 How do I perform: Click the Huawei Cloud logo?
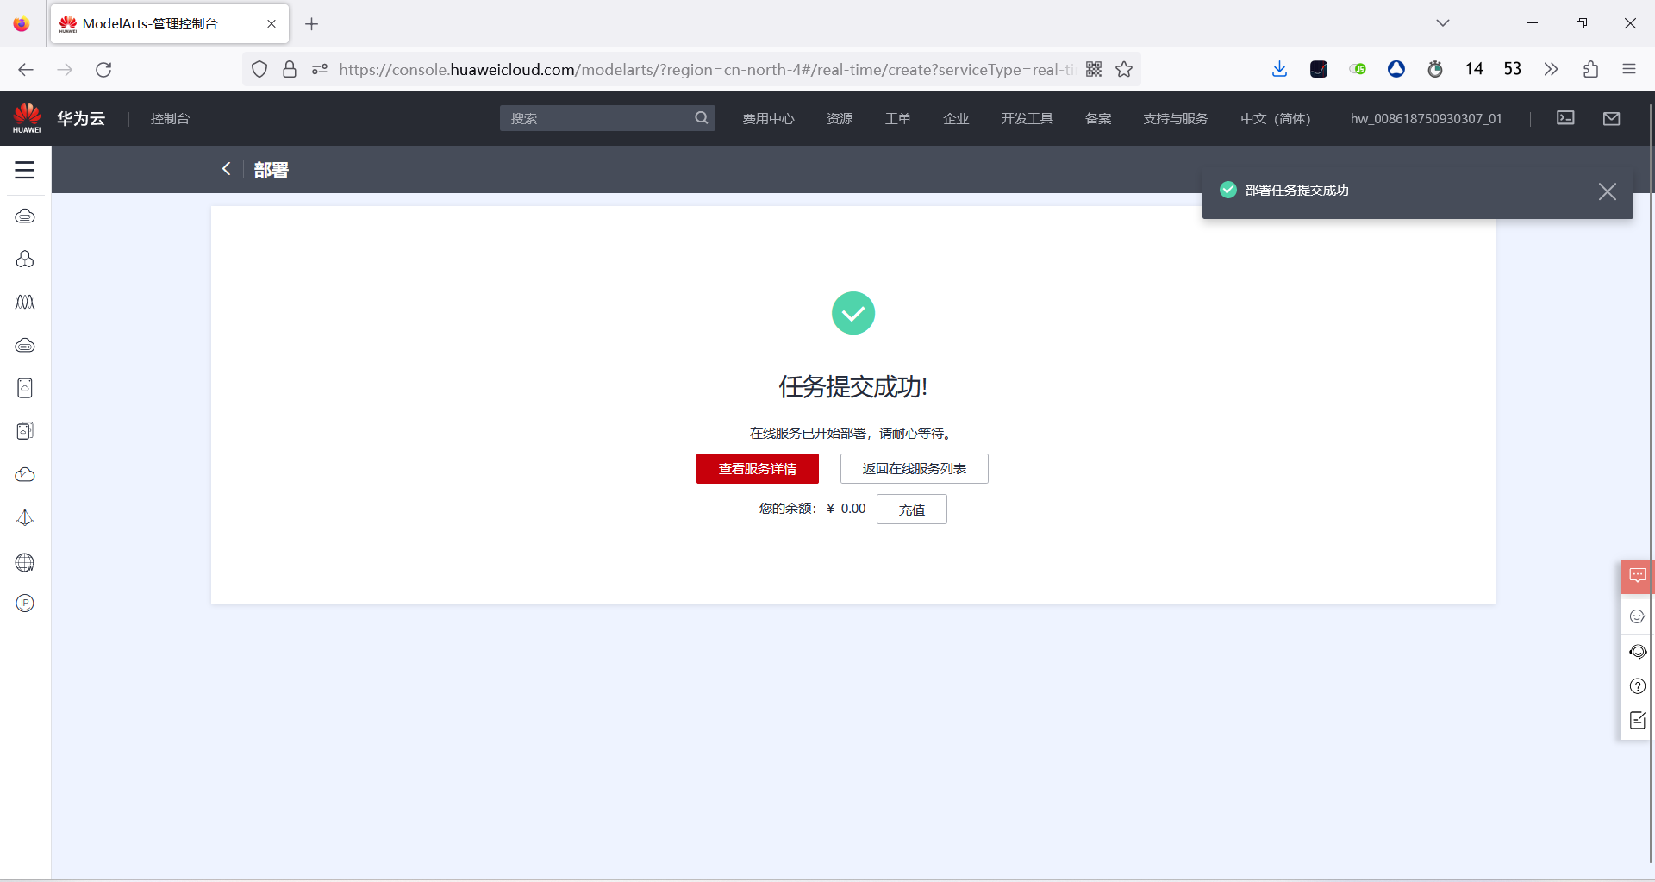coord(26,117)
